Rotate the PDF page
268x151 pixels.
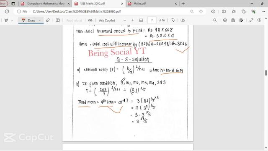(x=173, y=21)
